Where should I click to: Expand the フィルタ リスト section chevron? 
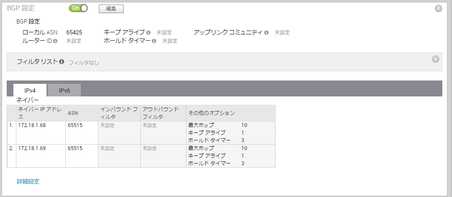435,59
